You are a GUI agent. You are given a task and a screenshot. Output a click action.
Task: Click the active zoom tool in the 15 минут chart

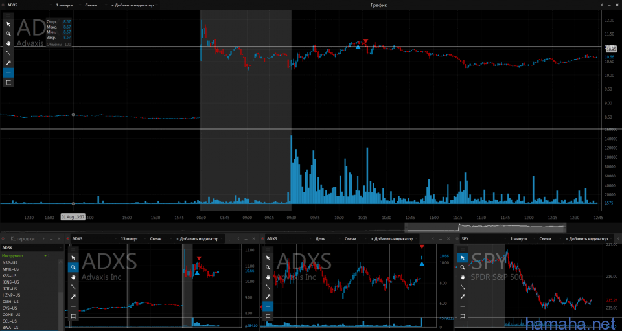tap(73, 267)
